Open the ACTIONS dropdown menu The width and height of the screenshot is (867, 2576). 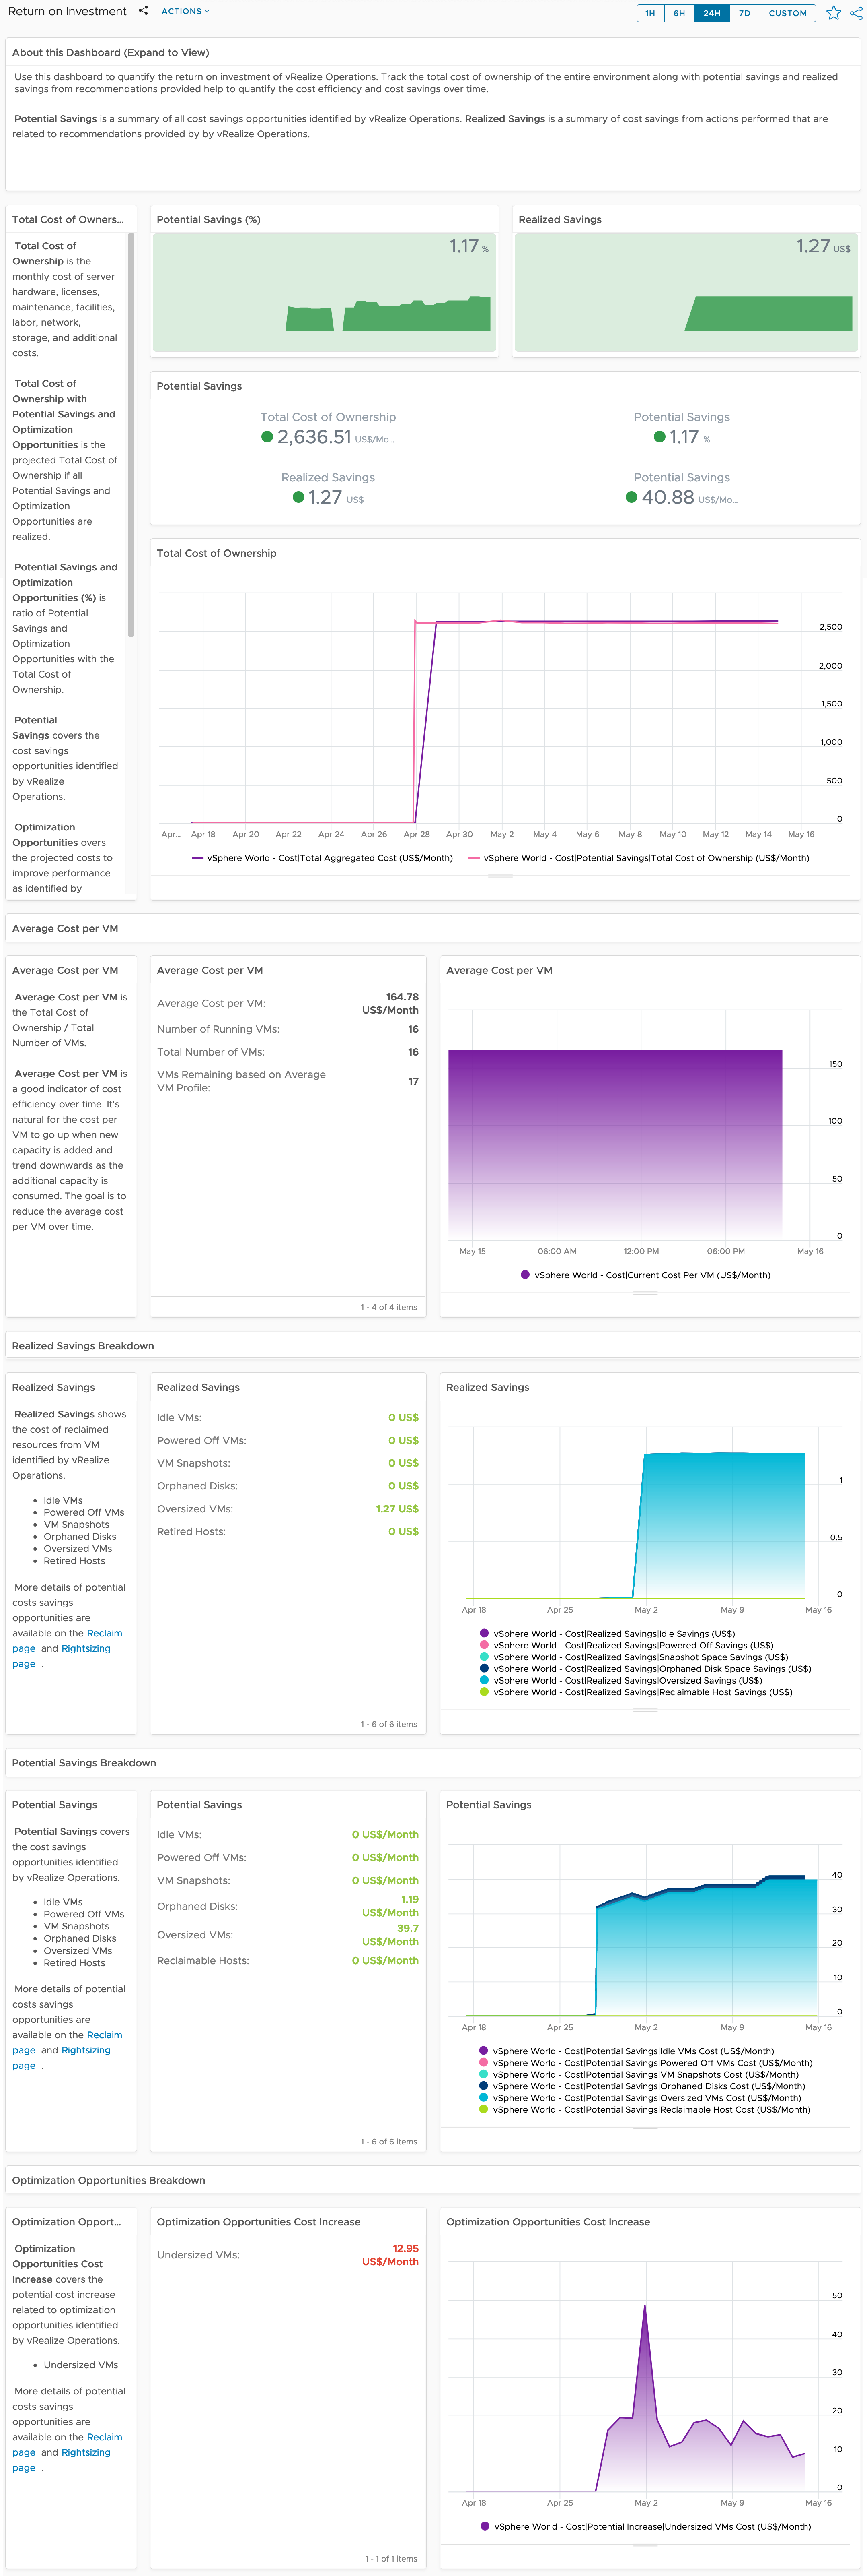186,11
